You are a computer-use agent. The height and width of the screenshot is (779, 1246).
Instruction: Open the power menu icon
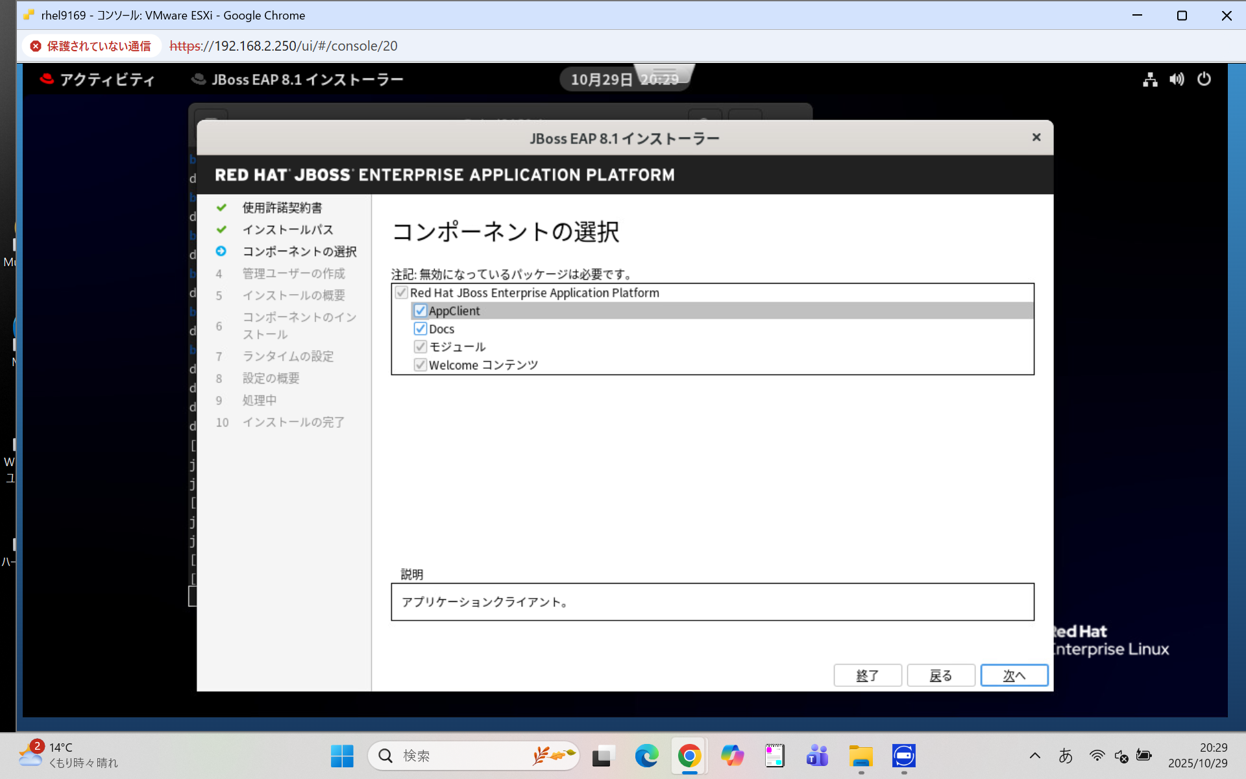1204,79
